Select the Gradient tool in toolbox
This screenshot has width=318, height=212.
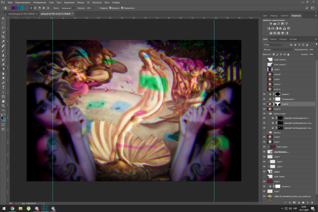click(3, 69)
